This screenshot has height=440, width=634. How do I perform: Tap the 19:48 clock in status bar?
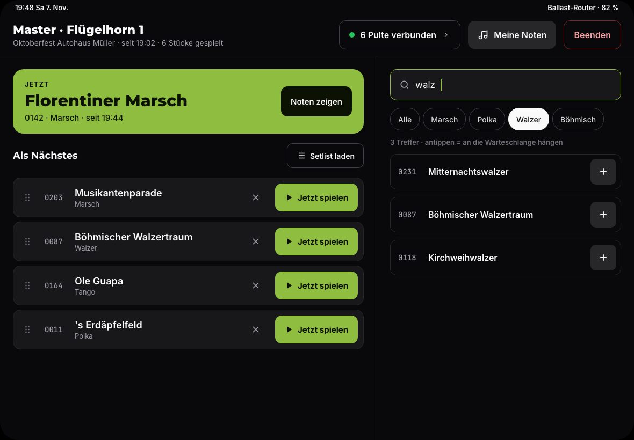pyautogui.click(x=41, y=8)
